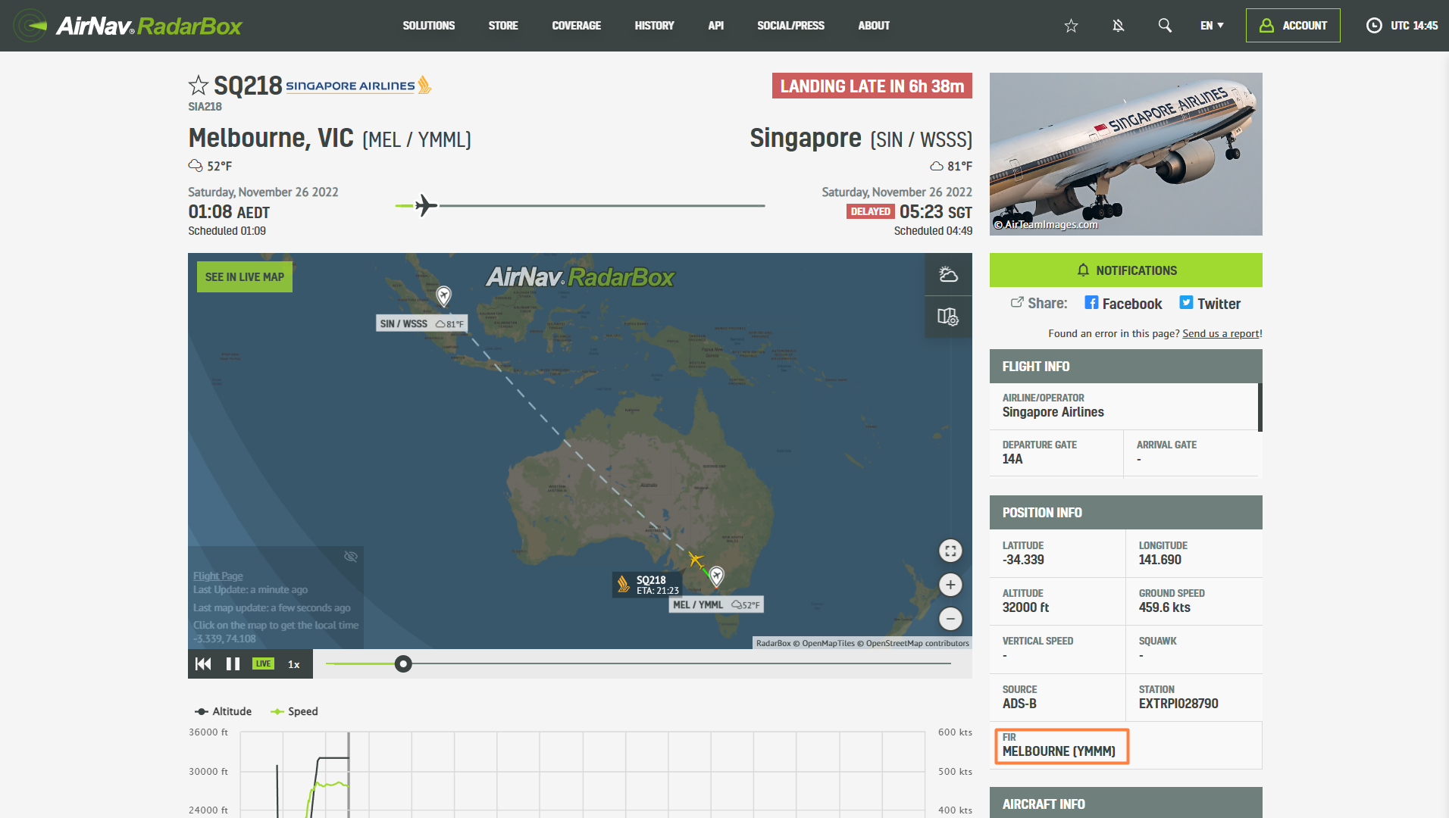Click the Singapore 81°F weather icon
The width and height of the screenshot is (1449, 818).
click(x=937, y=166)
